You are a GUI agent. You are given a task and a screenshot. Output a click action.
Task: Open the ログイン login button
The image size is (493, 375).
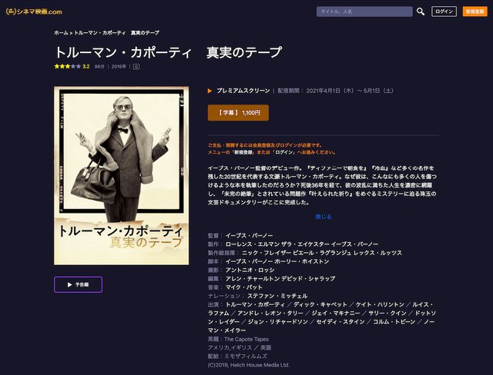tap(444, 12)
